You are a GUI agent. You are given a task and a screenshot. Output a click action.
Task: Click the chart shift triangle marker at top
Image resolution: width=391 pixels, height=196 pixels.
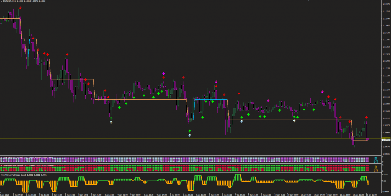[x=308, y=0]
